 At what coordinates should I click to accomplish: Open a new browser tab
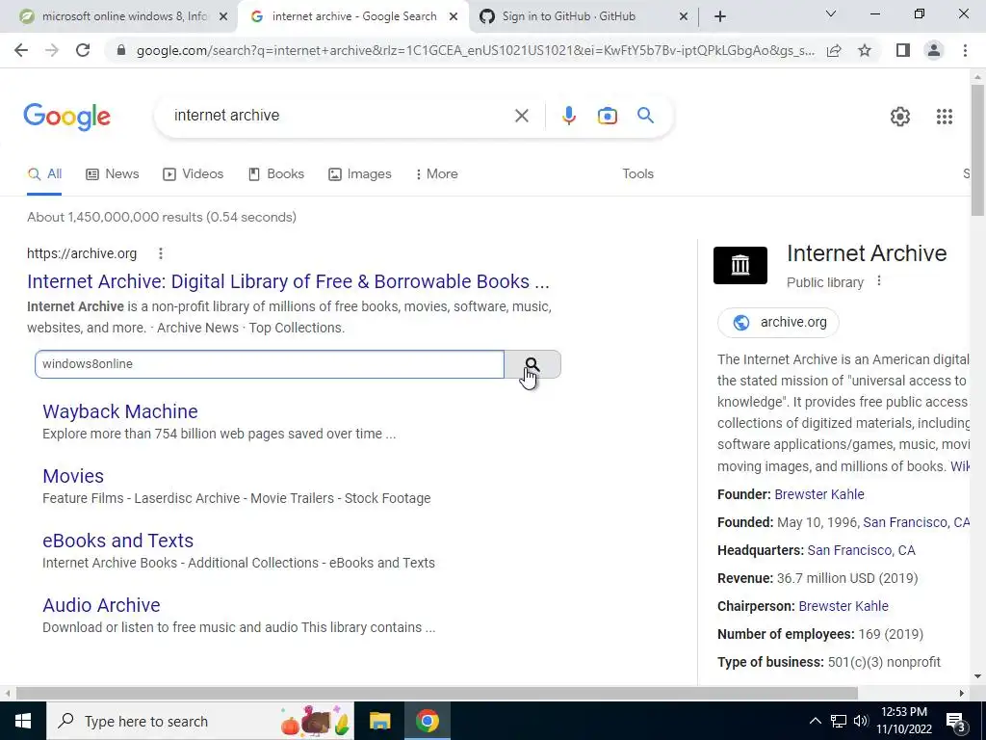720,16
